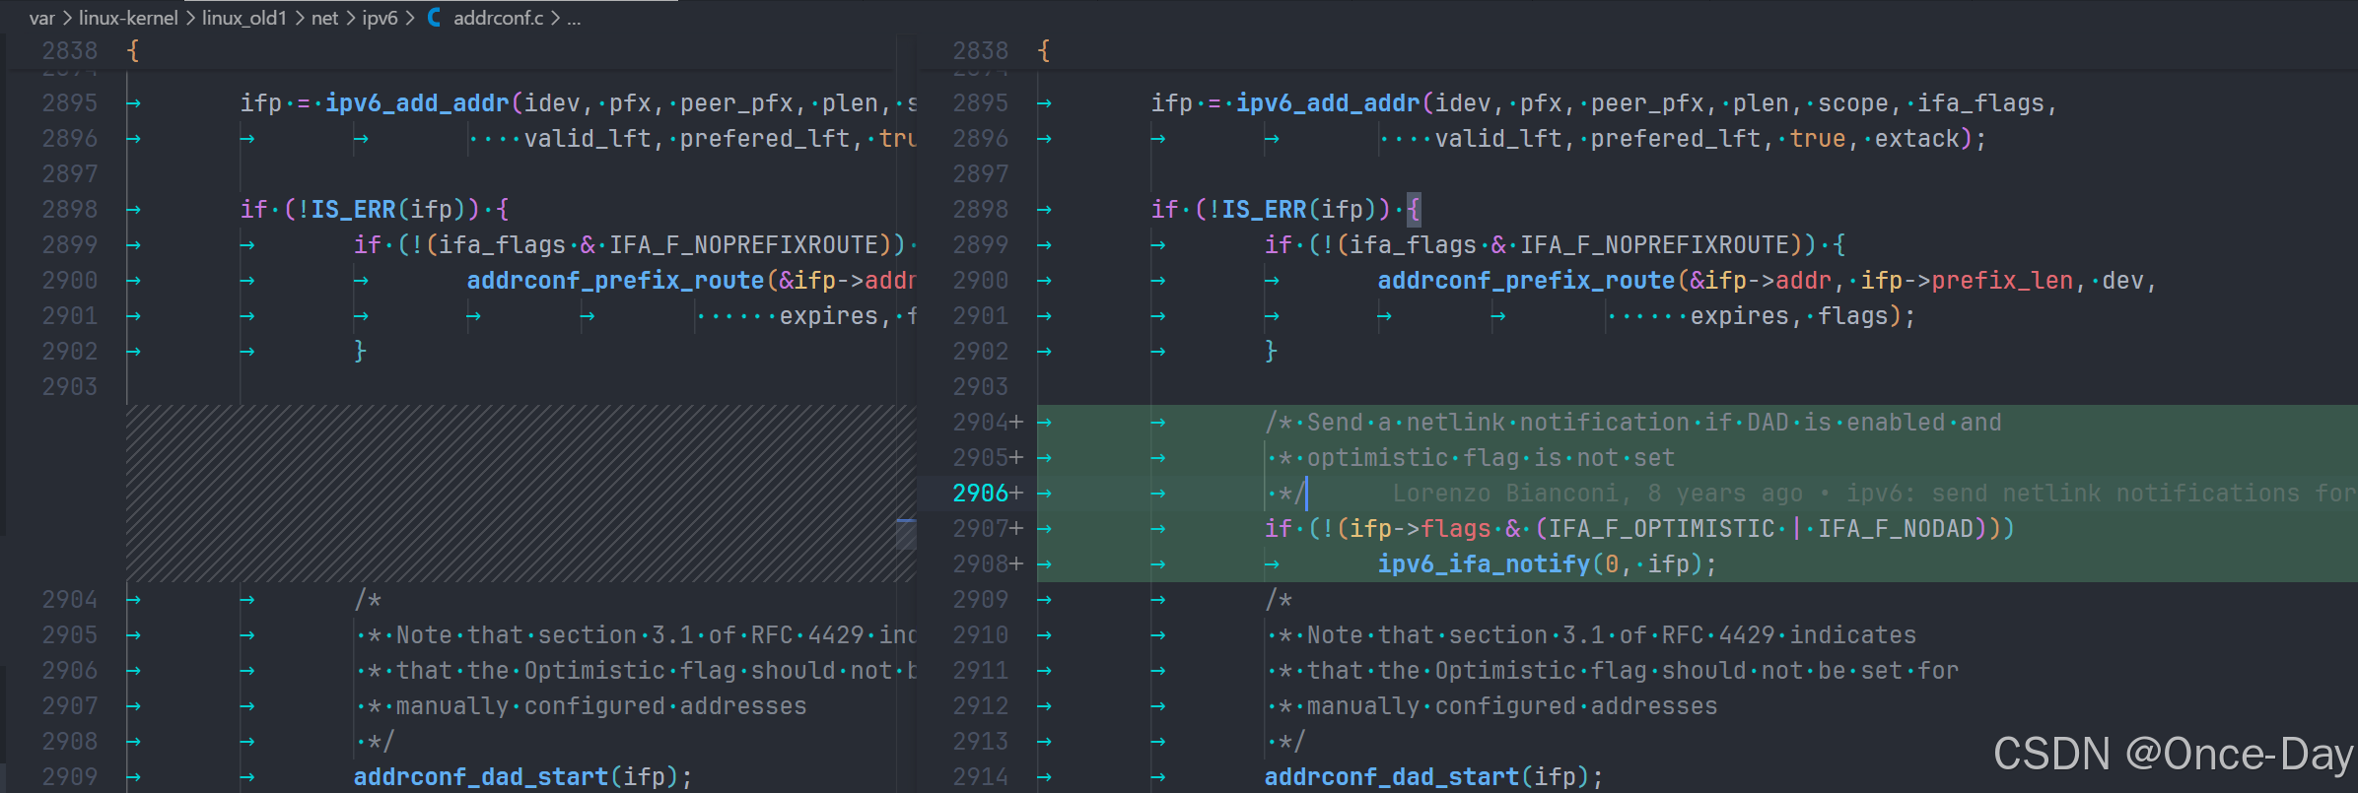The image size is (2358, 793).
Task: Click 'addrconf_dad_start' on modified line 2914
Action: [1392, 777]
